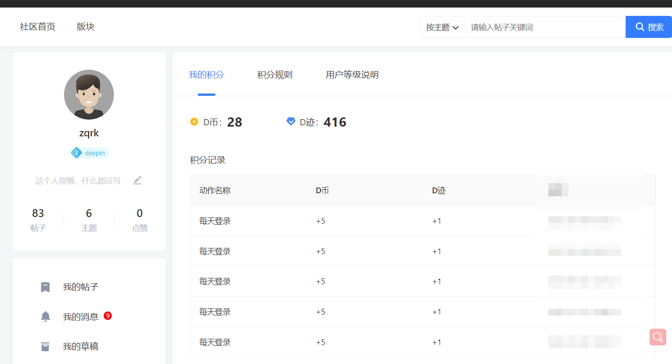Click the chevron beside 按主题

pos(457,27)
